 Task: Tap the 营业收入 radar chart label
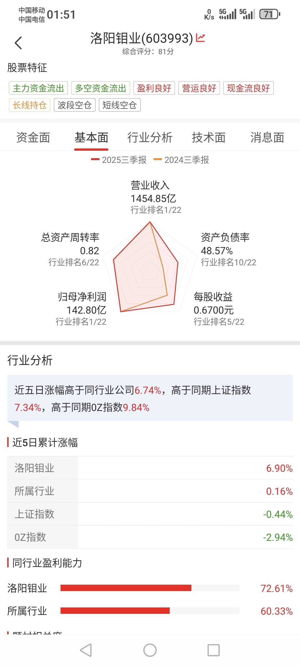(150, 185)
